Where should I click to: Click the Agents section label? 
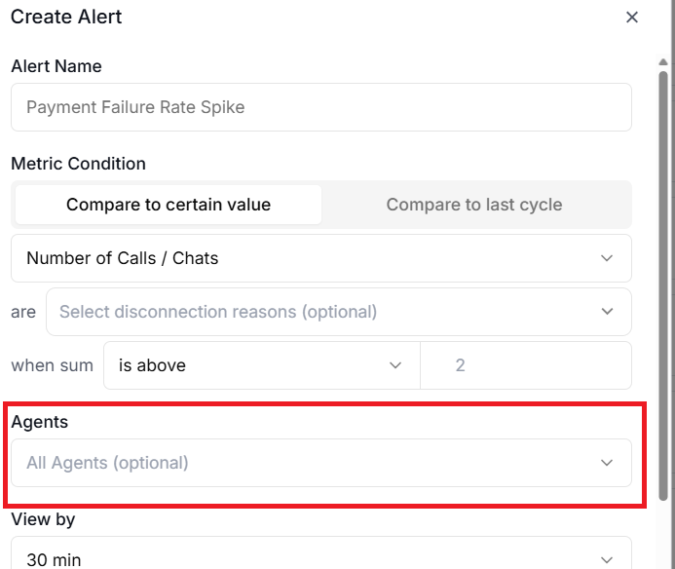click(x=39, y=422)
